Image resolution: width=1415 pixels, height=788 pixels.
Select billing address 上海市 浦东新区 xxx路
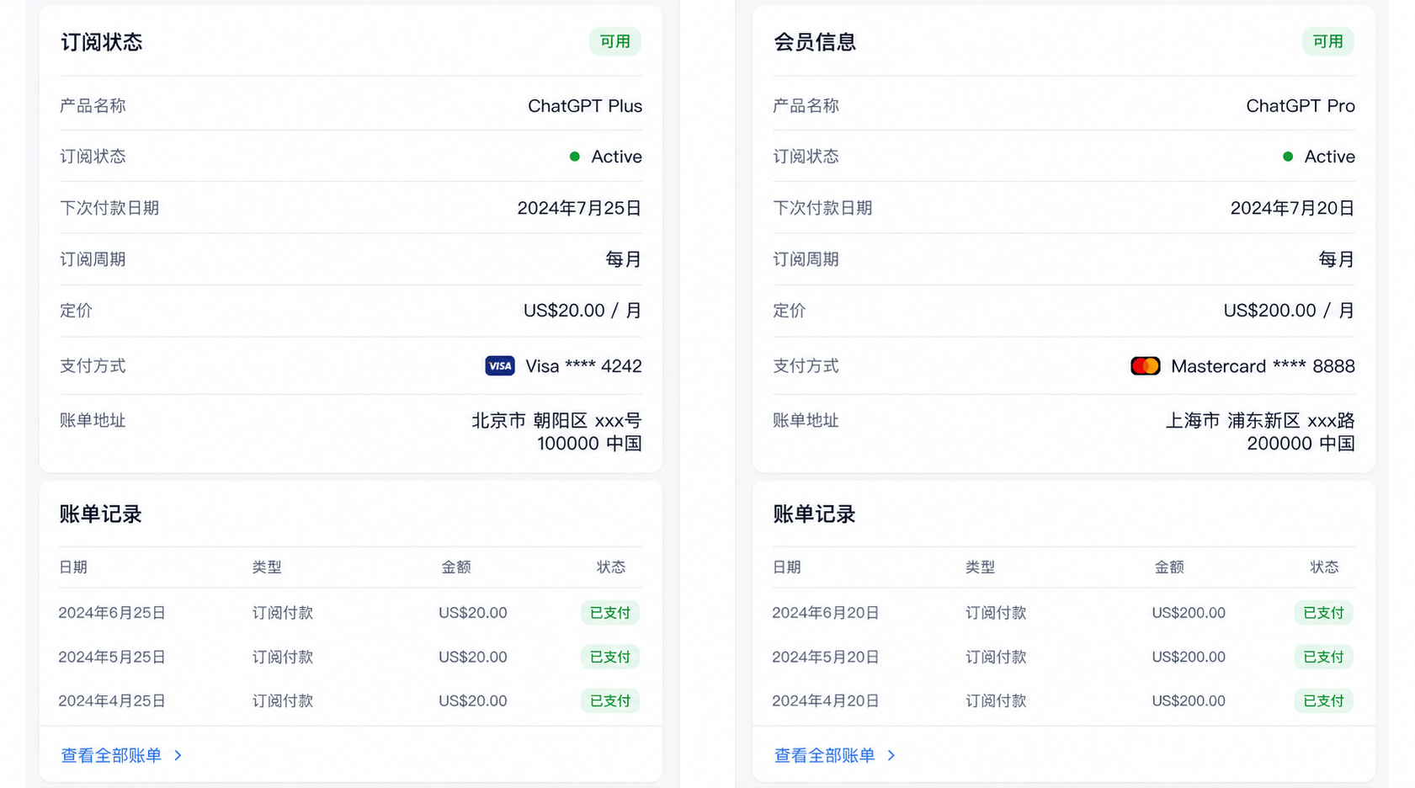[x=1260, y=420]
